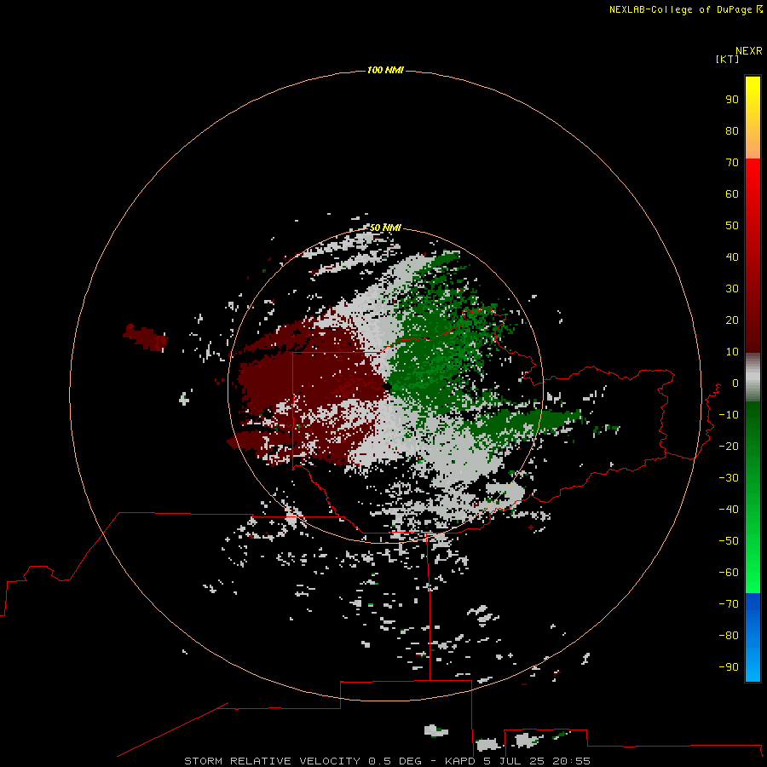Click the 80 value on velocity scale

(732, 130)
